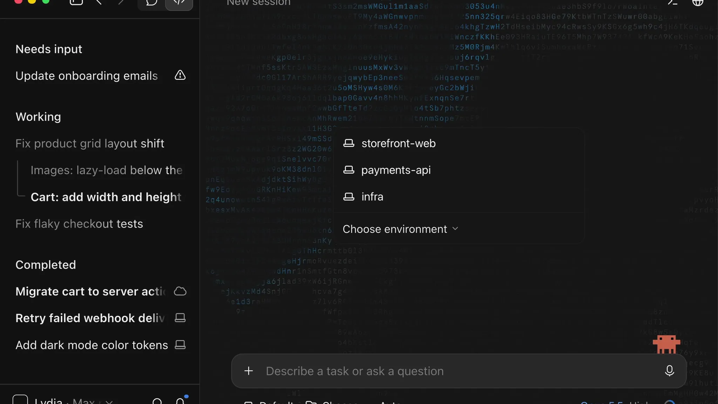The height and width of the screenshot is (404, 718).
Task: Click the Needs input section heading
Action: 49,49
